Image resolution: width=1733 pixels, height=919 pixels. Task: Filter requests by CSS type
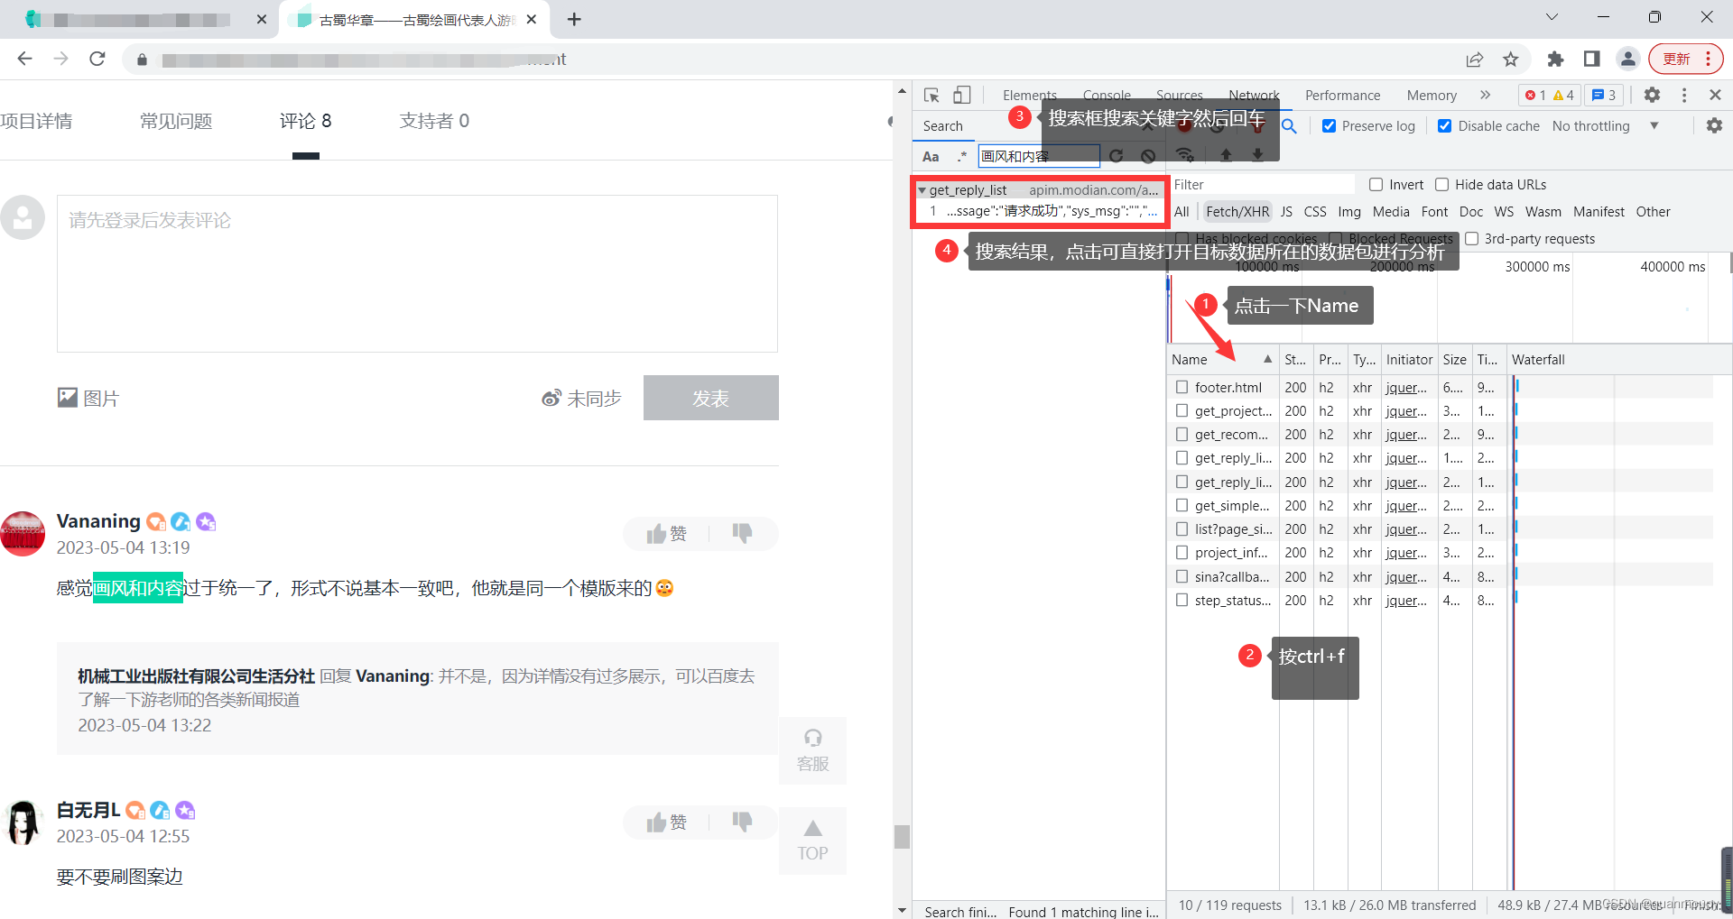click(1315, 212)
